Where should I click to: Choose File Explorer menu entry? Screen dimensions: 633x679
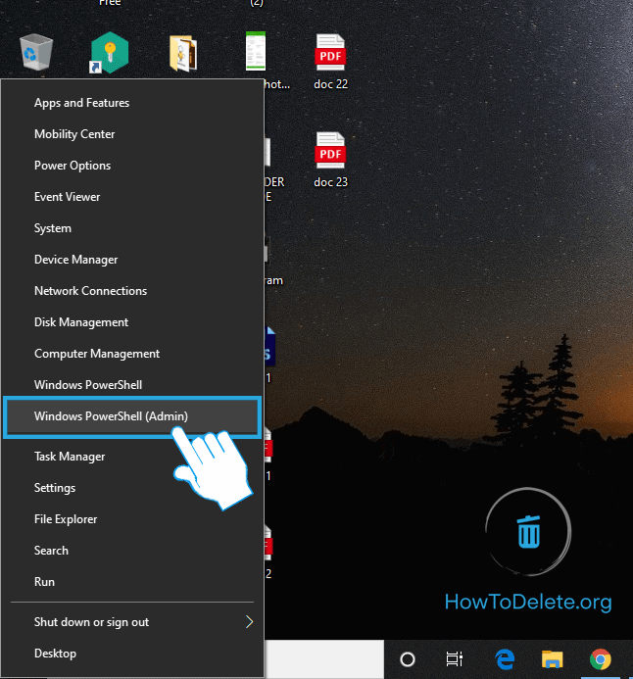pos(132,518)
